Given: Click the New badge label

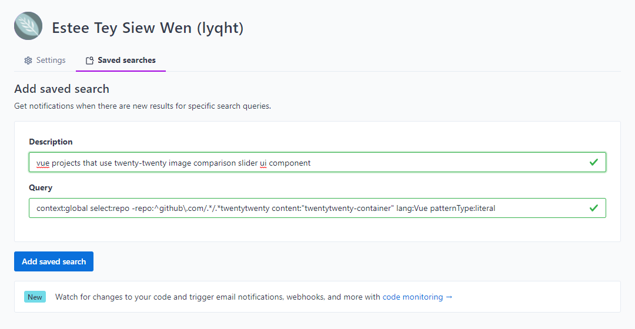Looking at the screenshot, I should coord(35,297).
